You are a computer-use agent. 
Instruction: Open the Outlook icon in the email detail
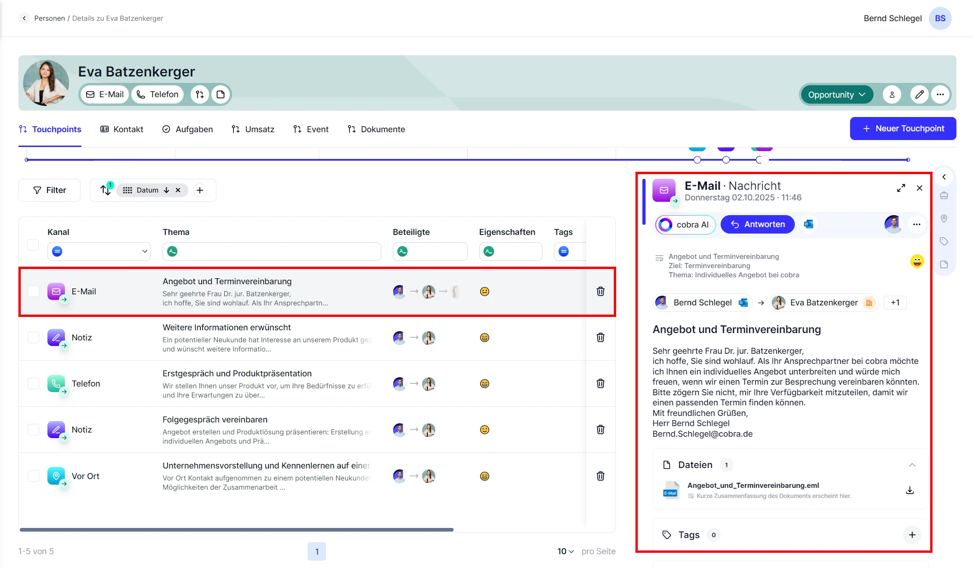tap(809, 224)
